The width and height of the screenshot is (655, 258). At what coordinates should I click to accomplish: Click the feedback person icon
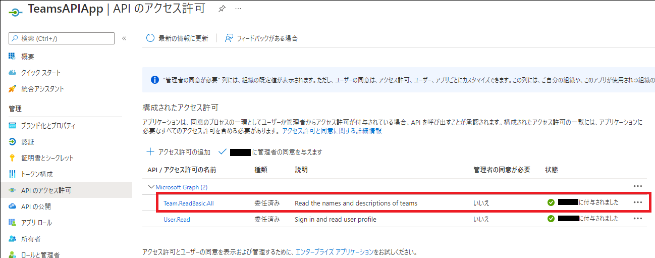click(229, 38)
